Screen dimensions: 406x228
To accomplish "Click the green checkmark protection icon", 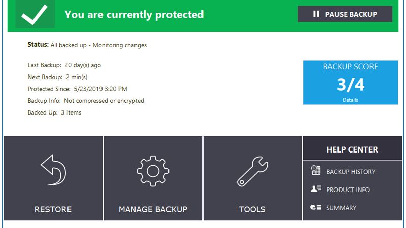I will [35, 15].
